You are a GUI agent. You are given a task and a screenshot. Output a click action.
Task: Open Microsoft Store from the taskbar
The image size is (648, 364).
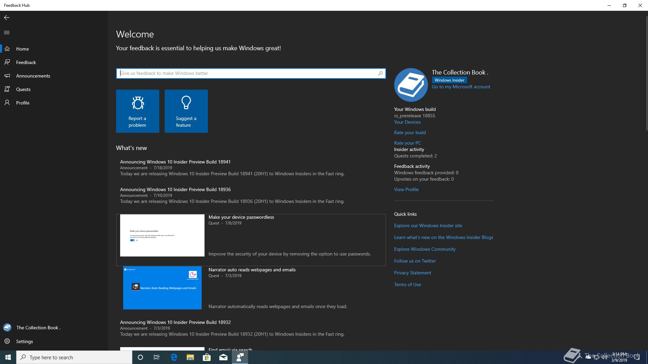(207, 357)
